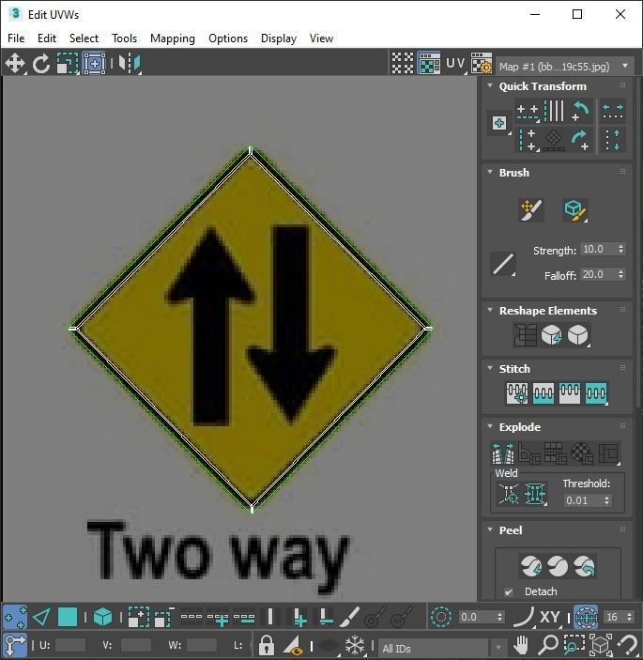The image size is (643, 660).
Task: Enable Edge sub-object mode
Action: [41, 618]
